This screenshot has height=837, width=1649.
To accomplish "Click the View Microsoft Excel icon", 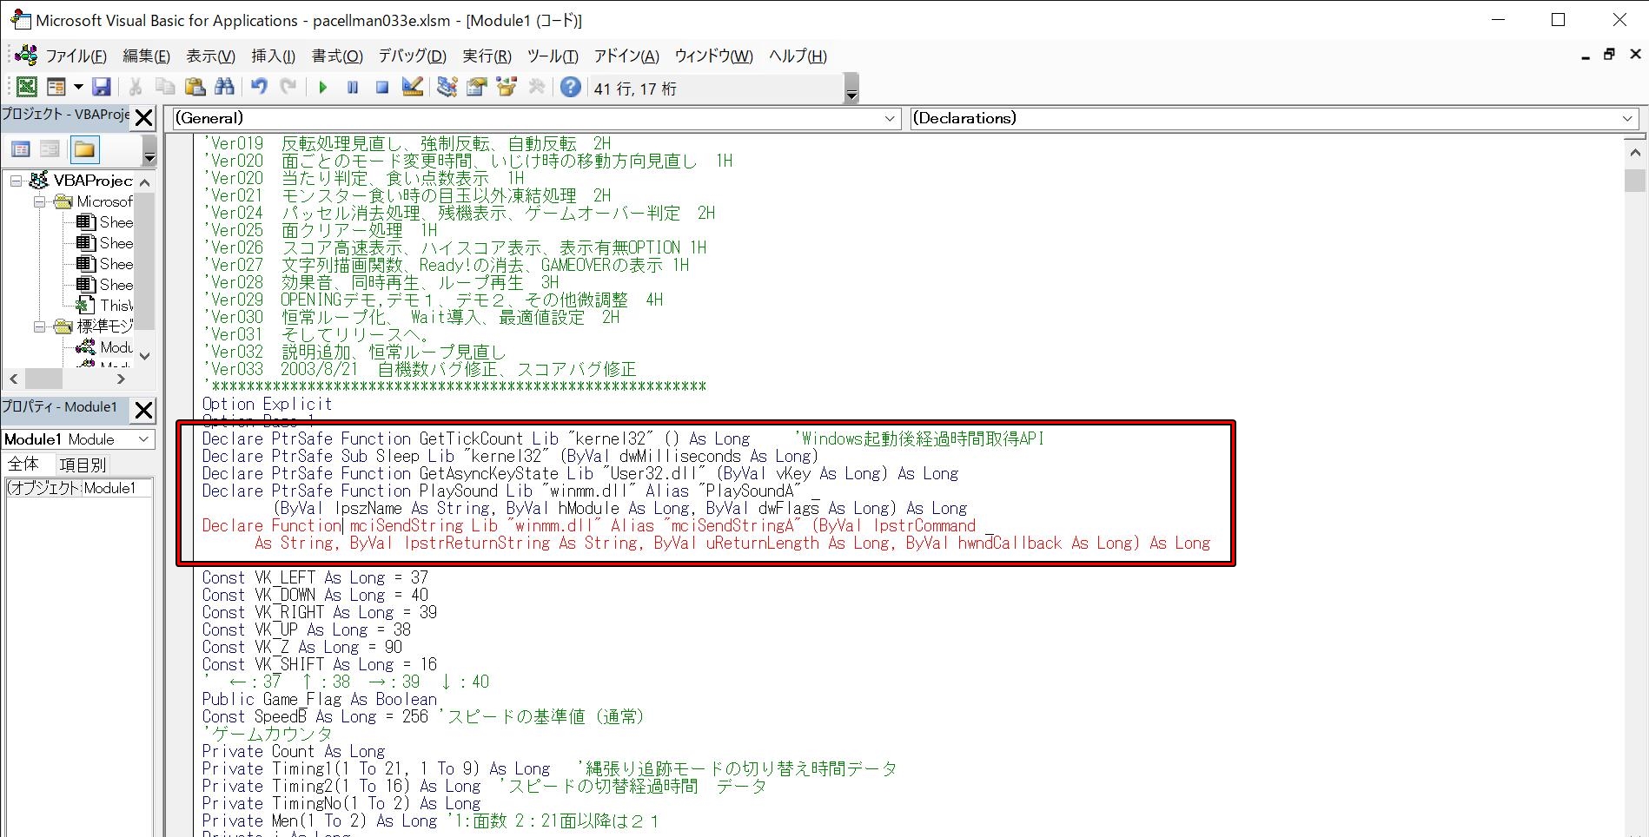I will 26,87.
